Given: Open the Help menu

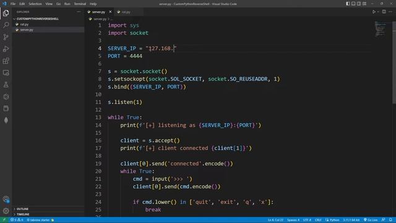Looking at the screenshot, I should (93, 4).
